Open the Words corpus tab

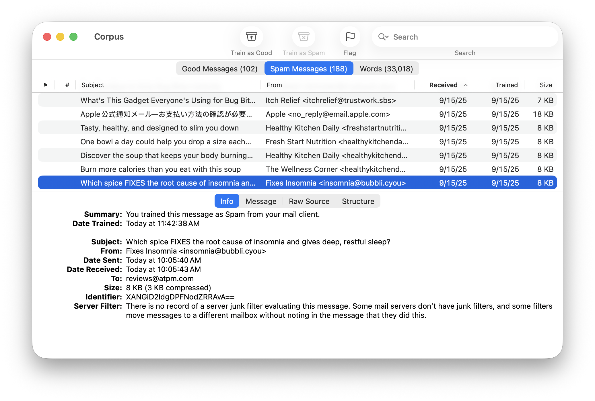coord(386,69)
